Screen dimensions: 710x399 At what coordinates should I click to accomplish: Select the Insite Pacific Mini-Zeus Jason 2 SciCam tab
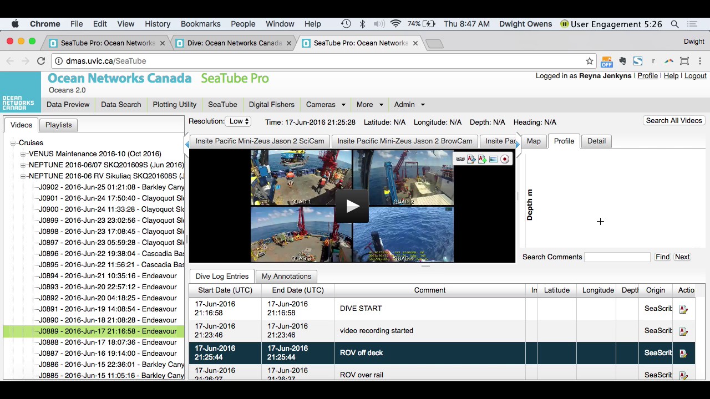(260, 141)
